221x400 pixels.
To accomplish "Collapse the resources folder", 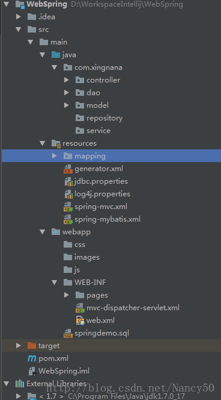I will click(x=42, y=143).
